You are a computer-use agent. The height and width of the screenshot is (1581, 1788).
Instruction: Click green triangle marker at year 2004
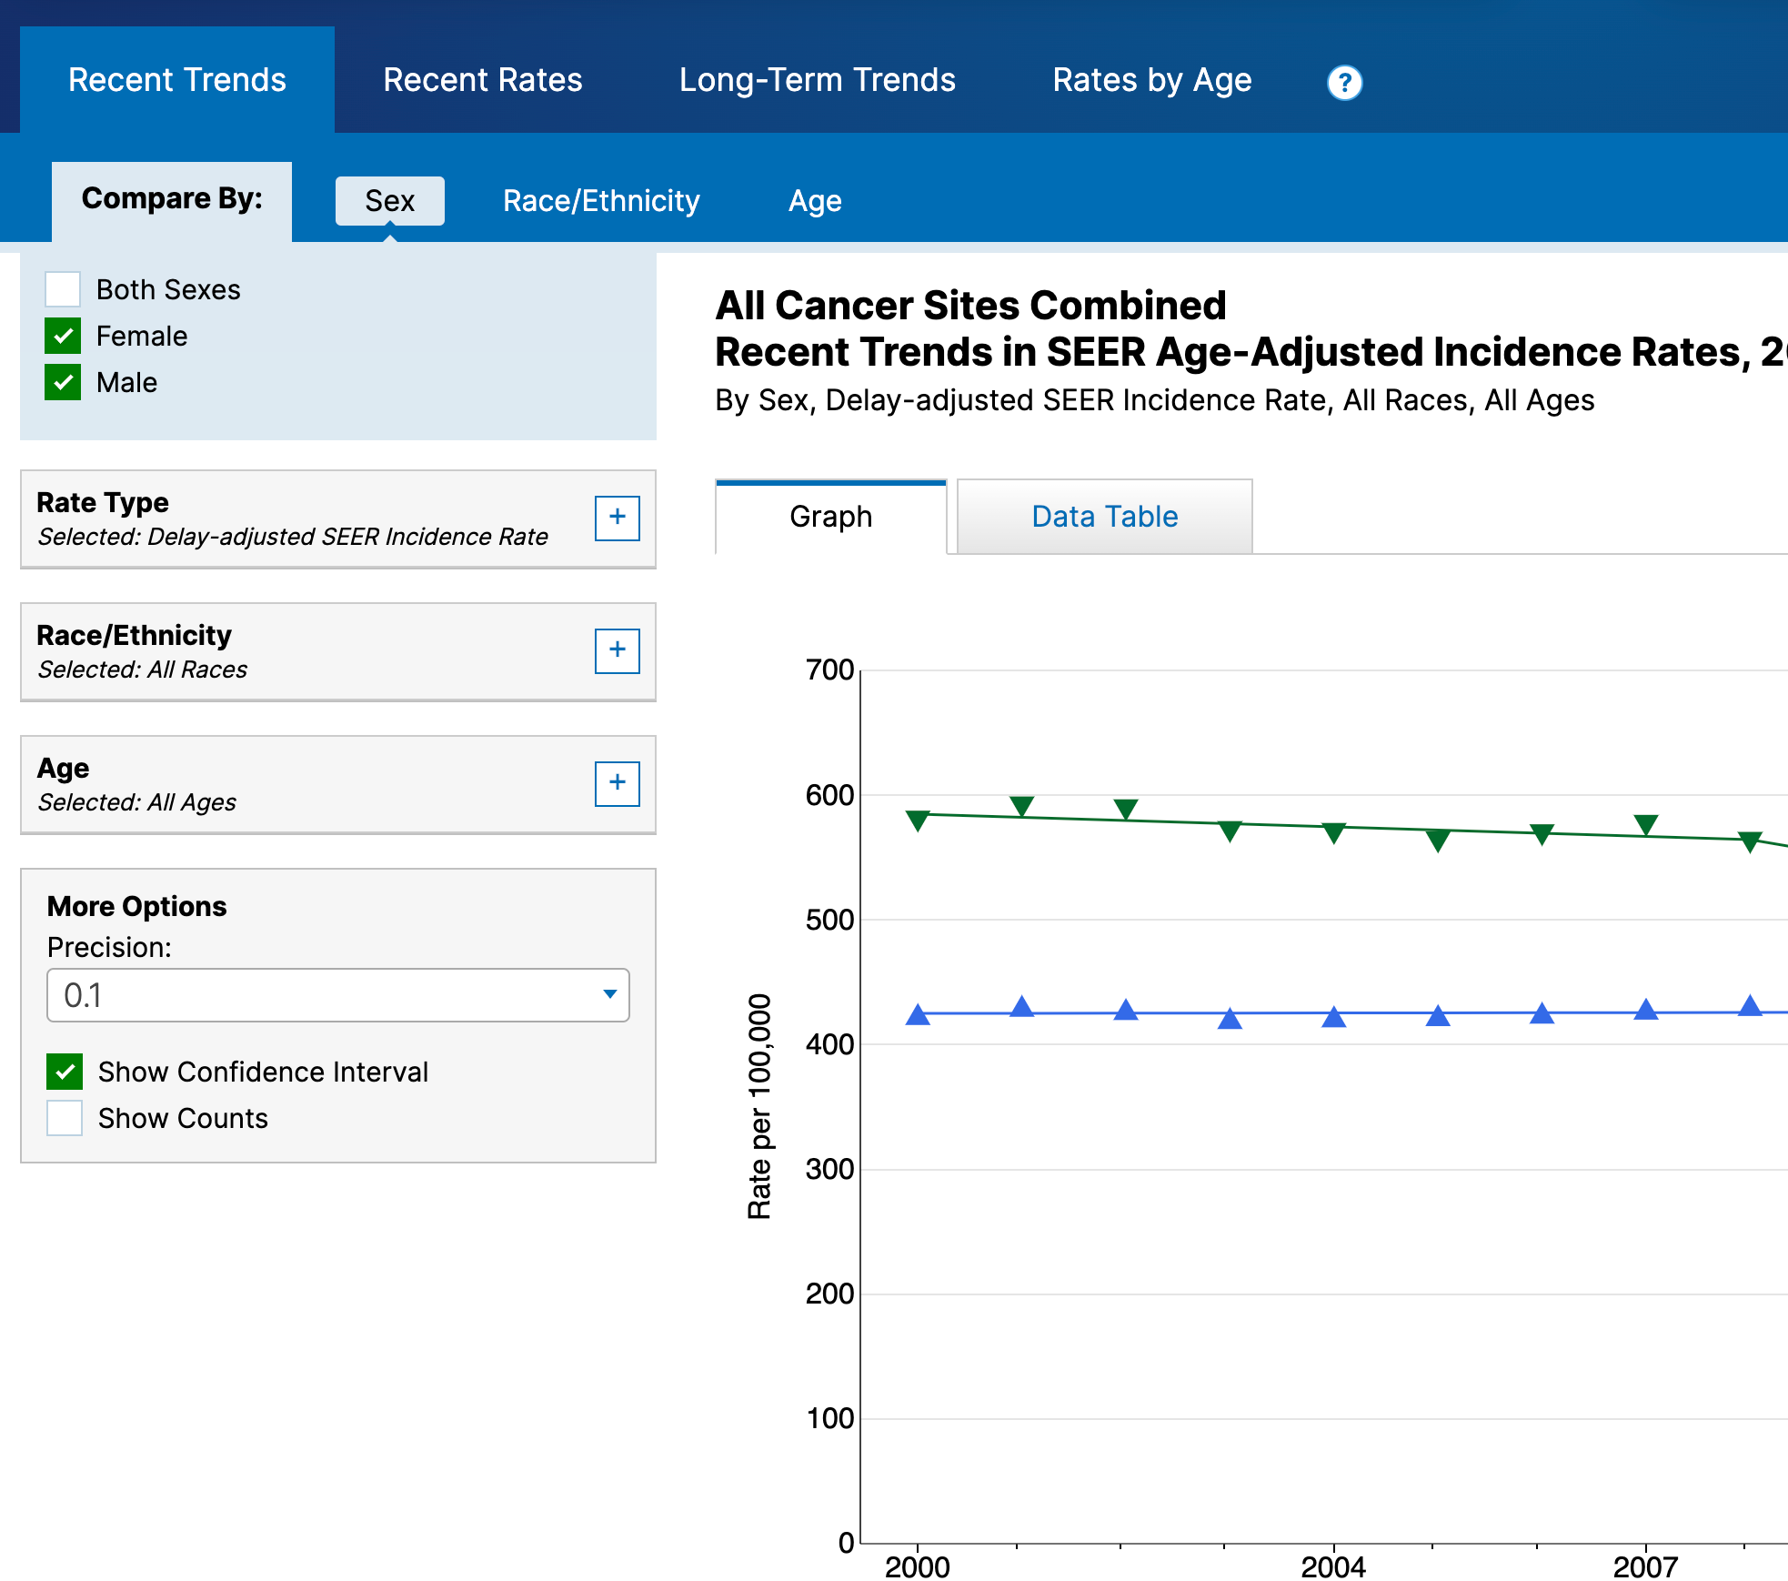point(1333,832)
